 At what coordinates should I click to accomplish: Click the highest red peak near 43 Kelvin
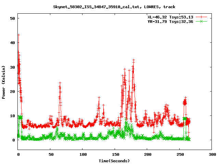tap(18, 35)
